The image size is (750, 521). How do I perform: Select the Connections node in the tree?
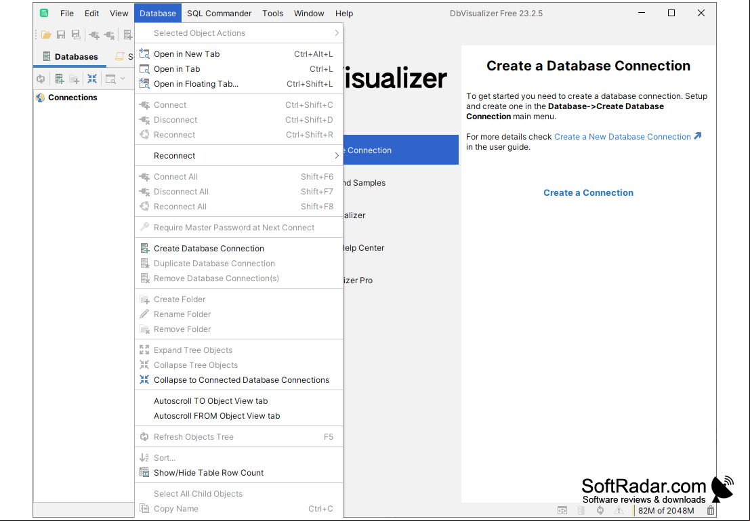tap(72, 97)
